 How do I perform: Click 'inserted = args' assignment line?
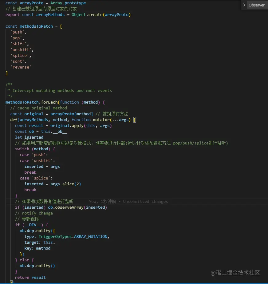point(42,167)
